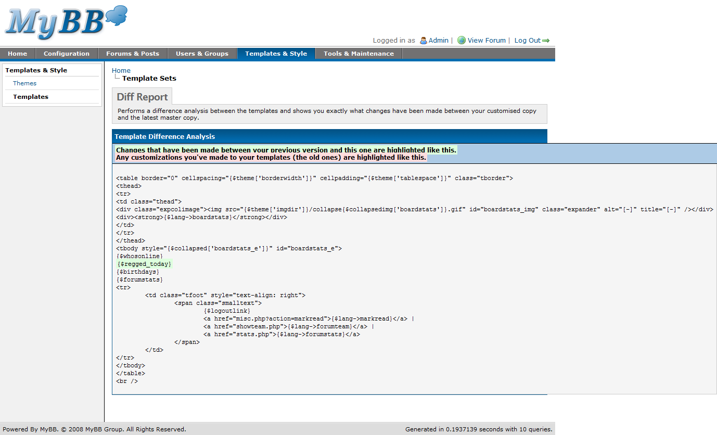Click the green highlighted changes legend line

pyautogui.click(x=286, y=150)
